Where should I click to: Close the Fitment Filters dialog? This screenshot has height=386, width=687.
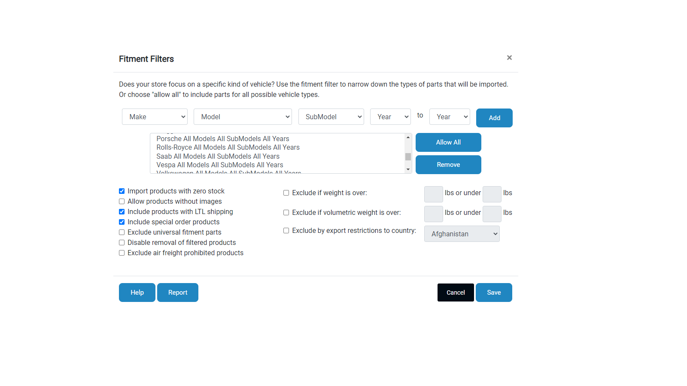coord(509,57)
